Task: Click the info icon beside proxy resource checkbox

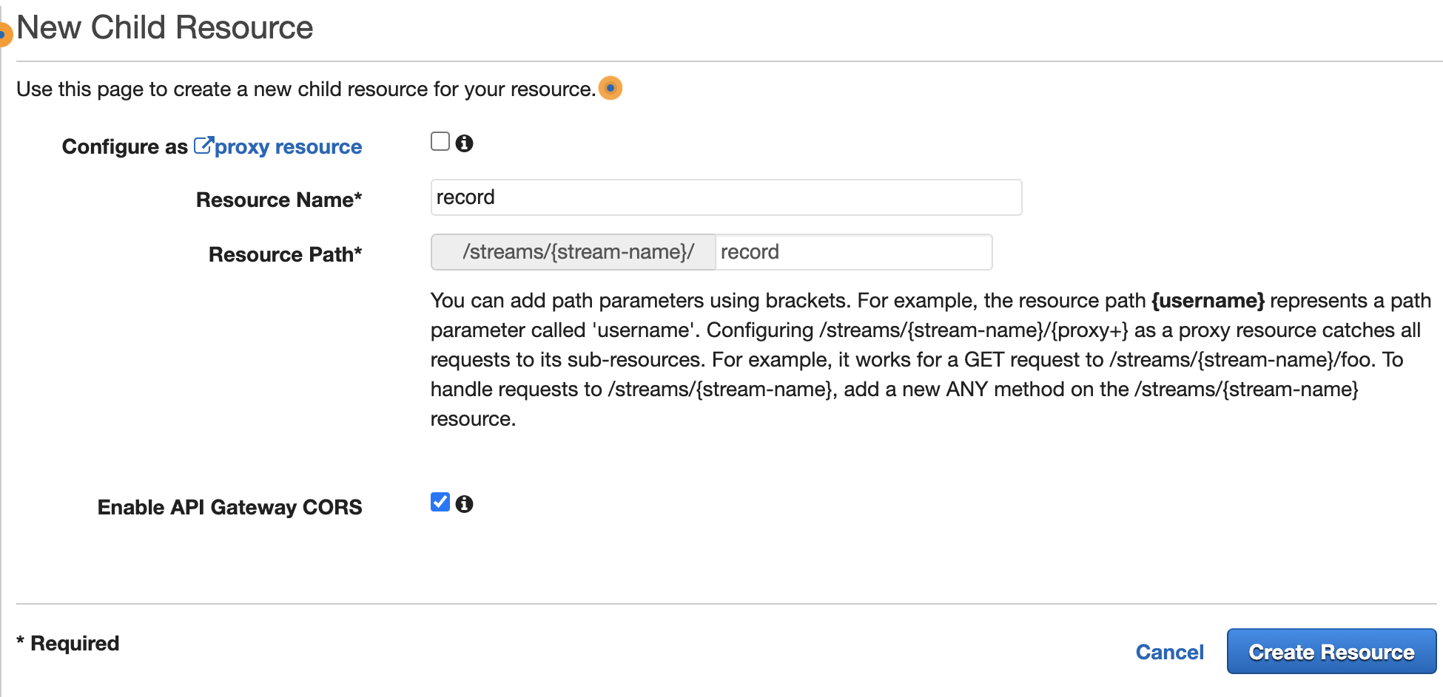Action: coord(464,143)
